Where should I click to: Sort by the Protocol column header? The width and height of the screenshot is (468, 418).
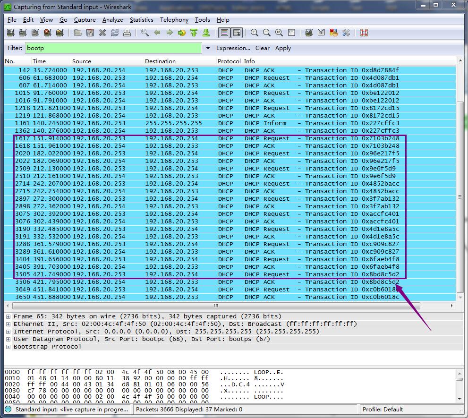coord(229,61)
